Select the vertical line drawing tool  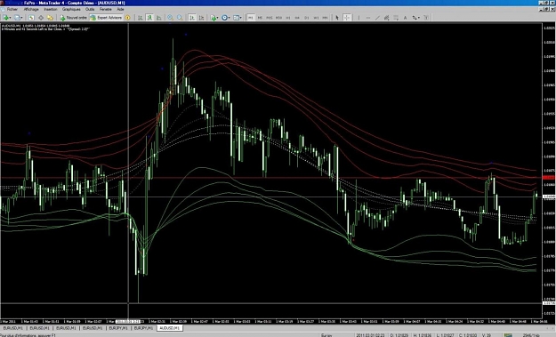tap(359, 18)
